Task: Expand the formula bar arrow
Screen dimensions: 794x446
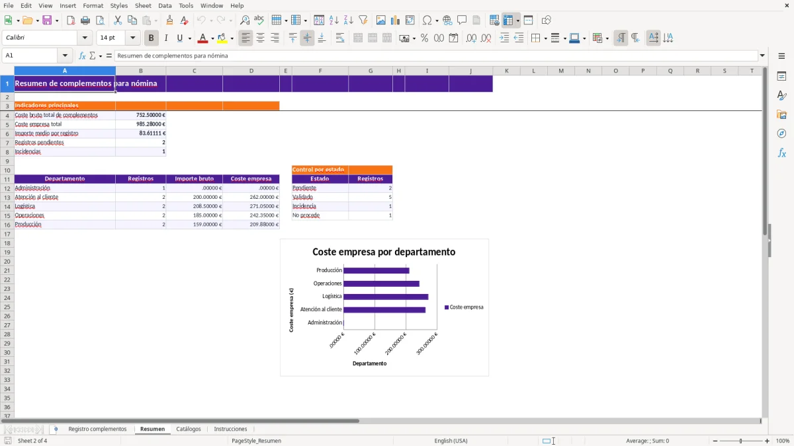Action: tap(762, 56)
